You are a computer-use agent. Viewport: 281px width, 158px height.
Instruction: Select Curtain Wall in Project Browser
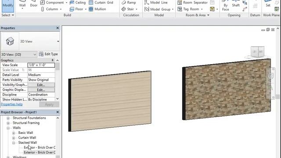coord(27,137)
